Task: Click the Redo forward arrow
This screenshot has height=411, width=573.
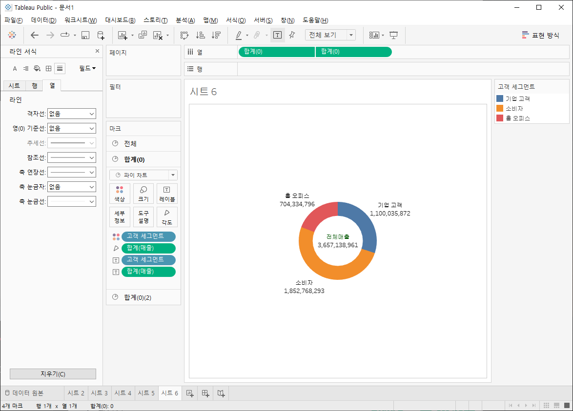Action: point(50,35)
